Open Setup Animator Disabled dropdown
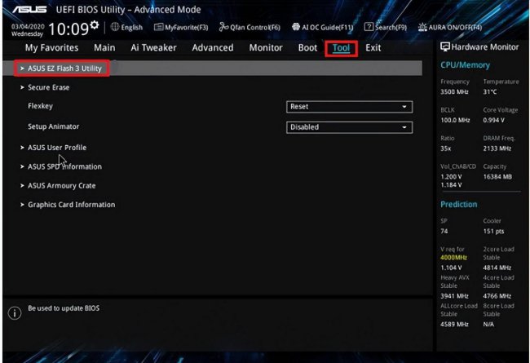The width and height of the screenshot is (530, 363). click(x=349, y=127)
